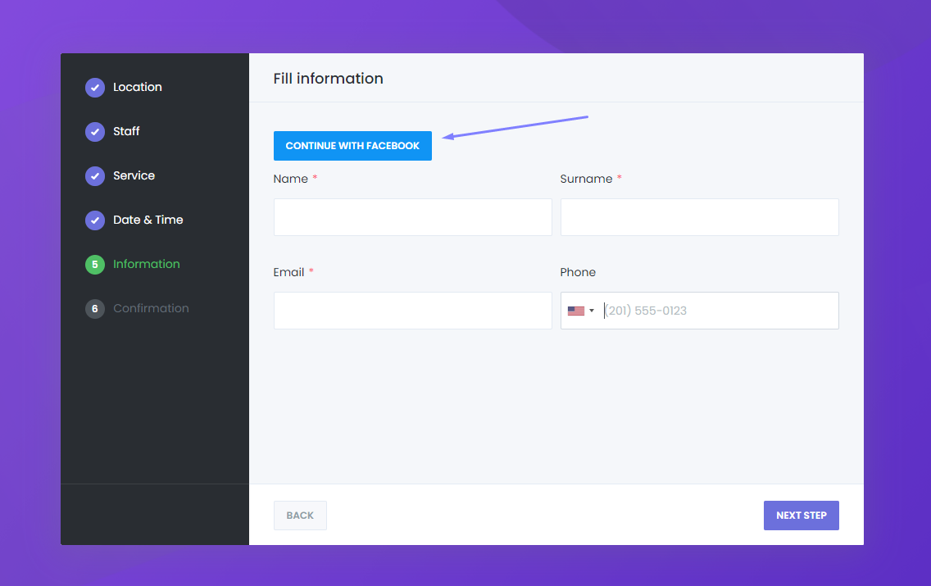Click the "Fill information" heading
Image resolution: width=931 pixels, height=586 pixels.
coord(329,79)
